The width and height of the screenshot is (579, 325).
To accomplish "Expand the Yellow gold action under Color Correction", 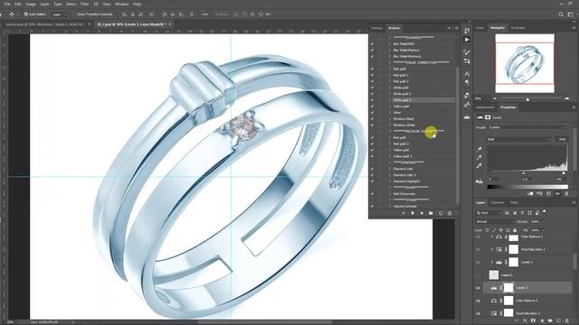I will pyautogui.click(x=390, y=107).
